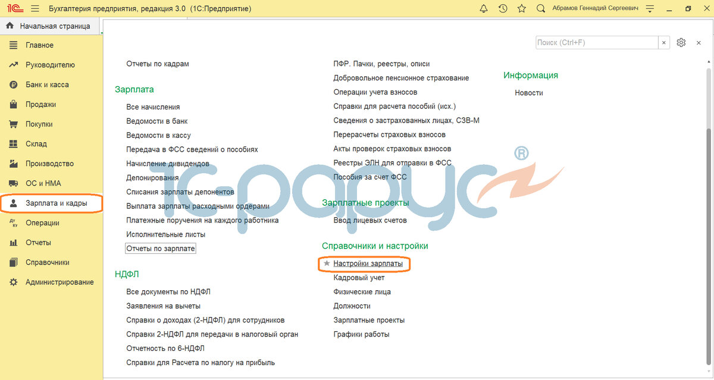The image size is (714, 380).
Task: Open the Администрирование section
Action: click(x=59, y=282)
